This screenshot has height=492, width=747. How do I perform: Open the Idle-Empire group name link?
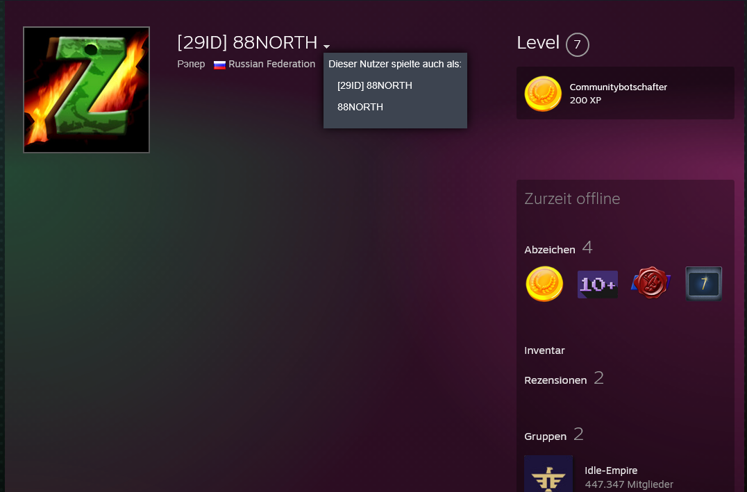coord(611,470)
